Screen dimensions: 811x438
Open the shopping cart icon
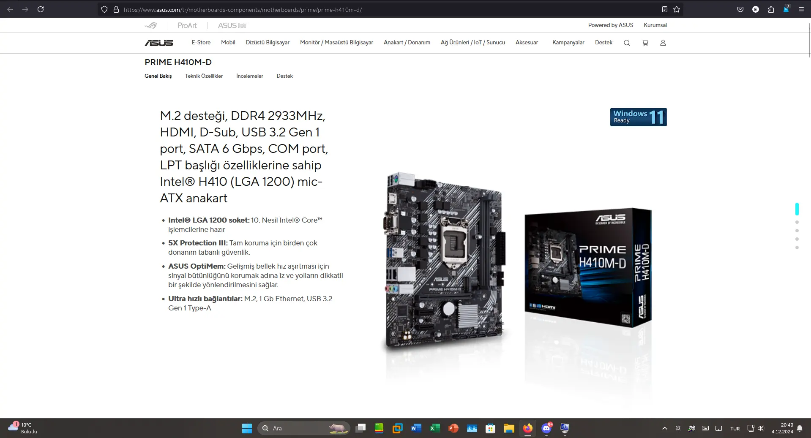[645, 43]
